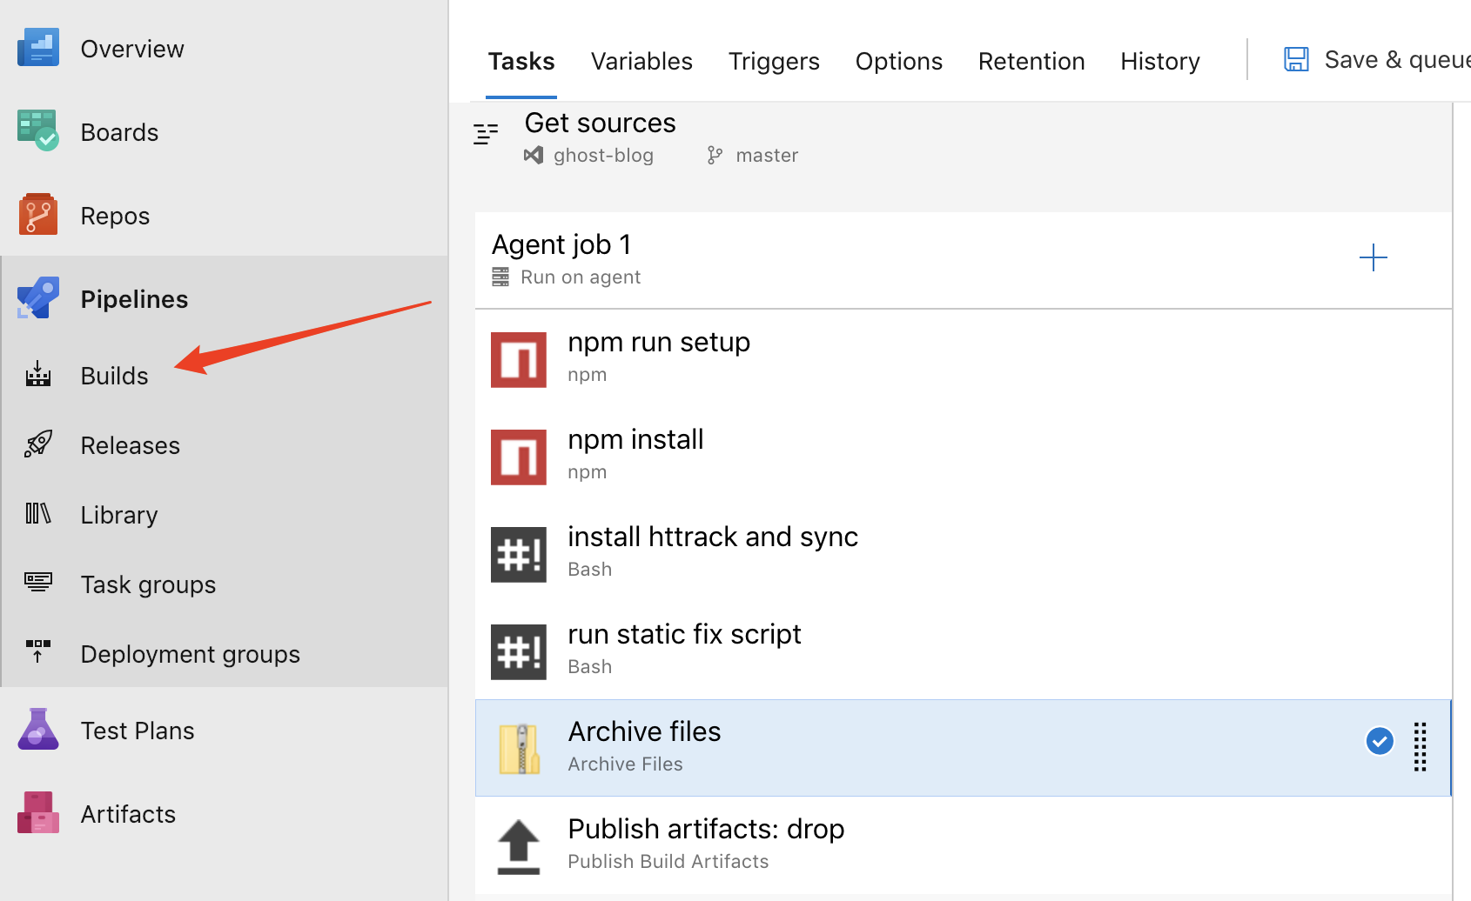1471x901 pixels.
Task: Open Task groups page
Action: (x=148, y=584)
